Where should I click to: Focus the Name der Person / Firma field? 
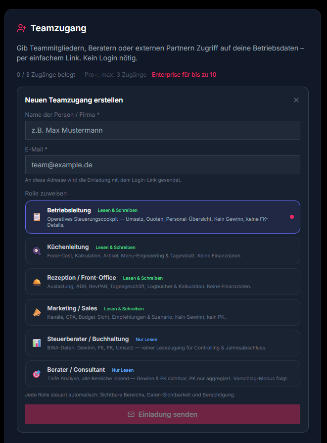[163, 130]
